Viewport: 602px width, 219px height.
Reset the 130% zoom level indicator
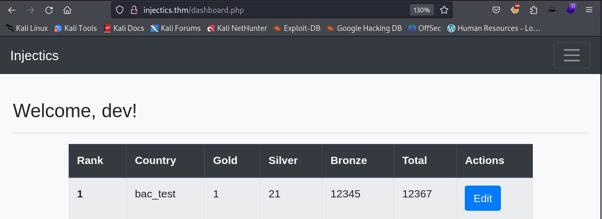coord(421,10)
